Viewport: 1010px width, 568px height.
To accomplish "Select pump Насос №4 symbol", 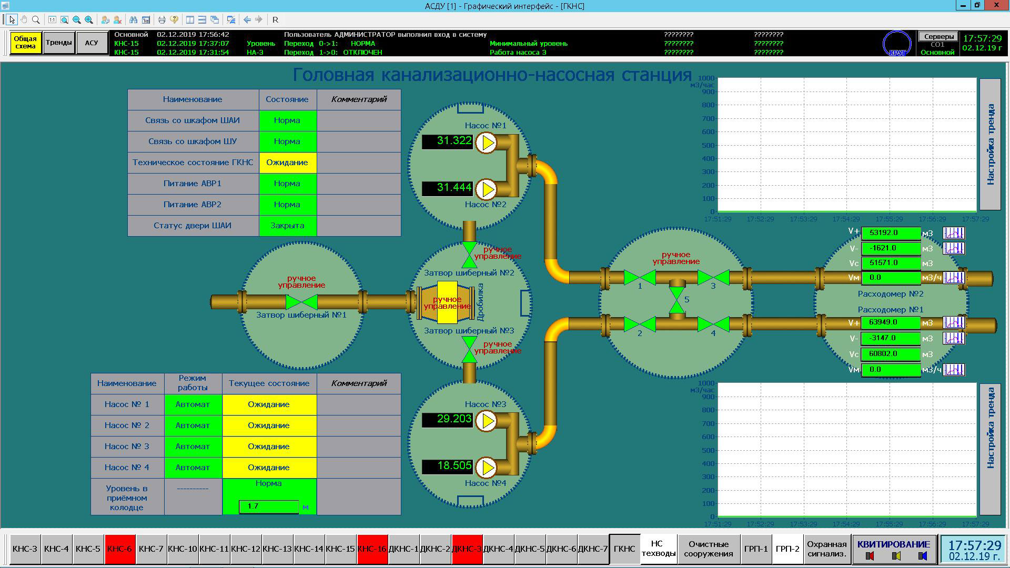I will coord(487,467).
